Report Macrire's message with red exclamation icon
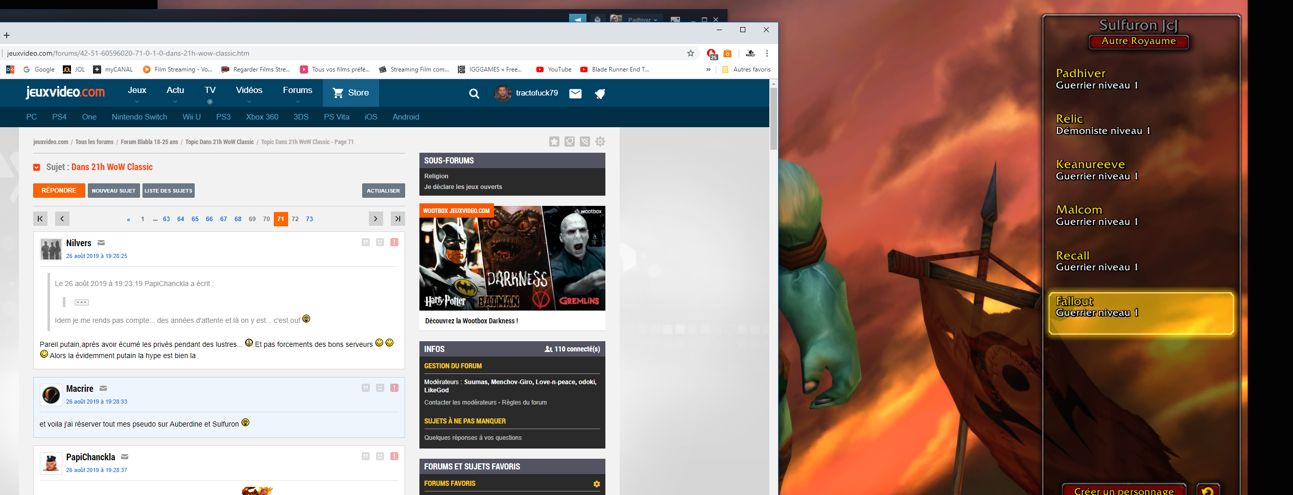 click(394, 388)
